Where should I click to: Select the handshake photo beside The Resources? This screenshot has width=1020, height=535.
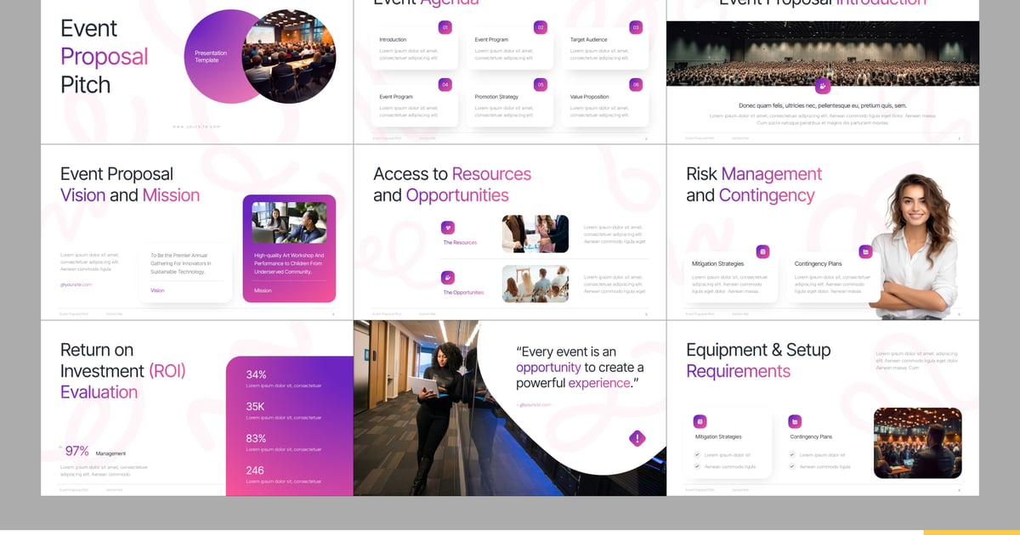(535, 234)
